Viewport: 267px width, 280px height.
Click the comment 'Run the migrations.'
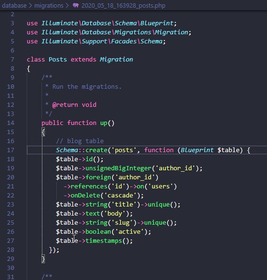(87, 87)
